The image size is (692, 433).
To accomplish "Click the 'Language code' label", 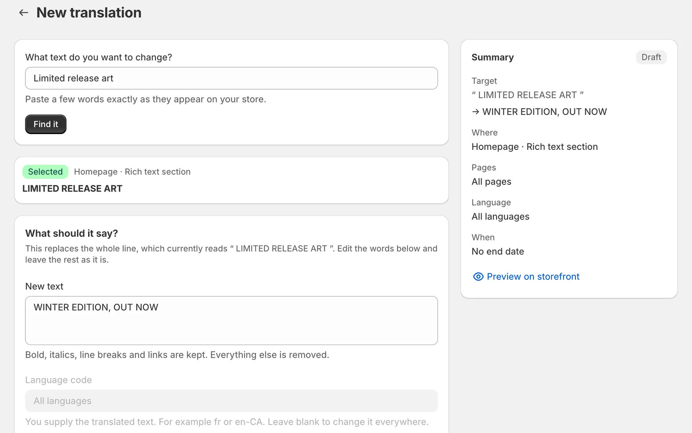I will pyautogui.click(x=58, y=380).
